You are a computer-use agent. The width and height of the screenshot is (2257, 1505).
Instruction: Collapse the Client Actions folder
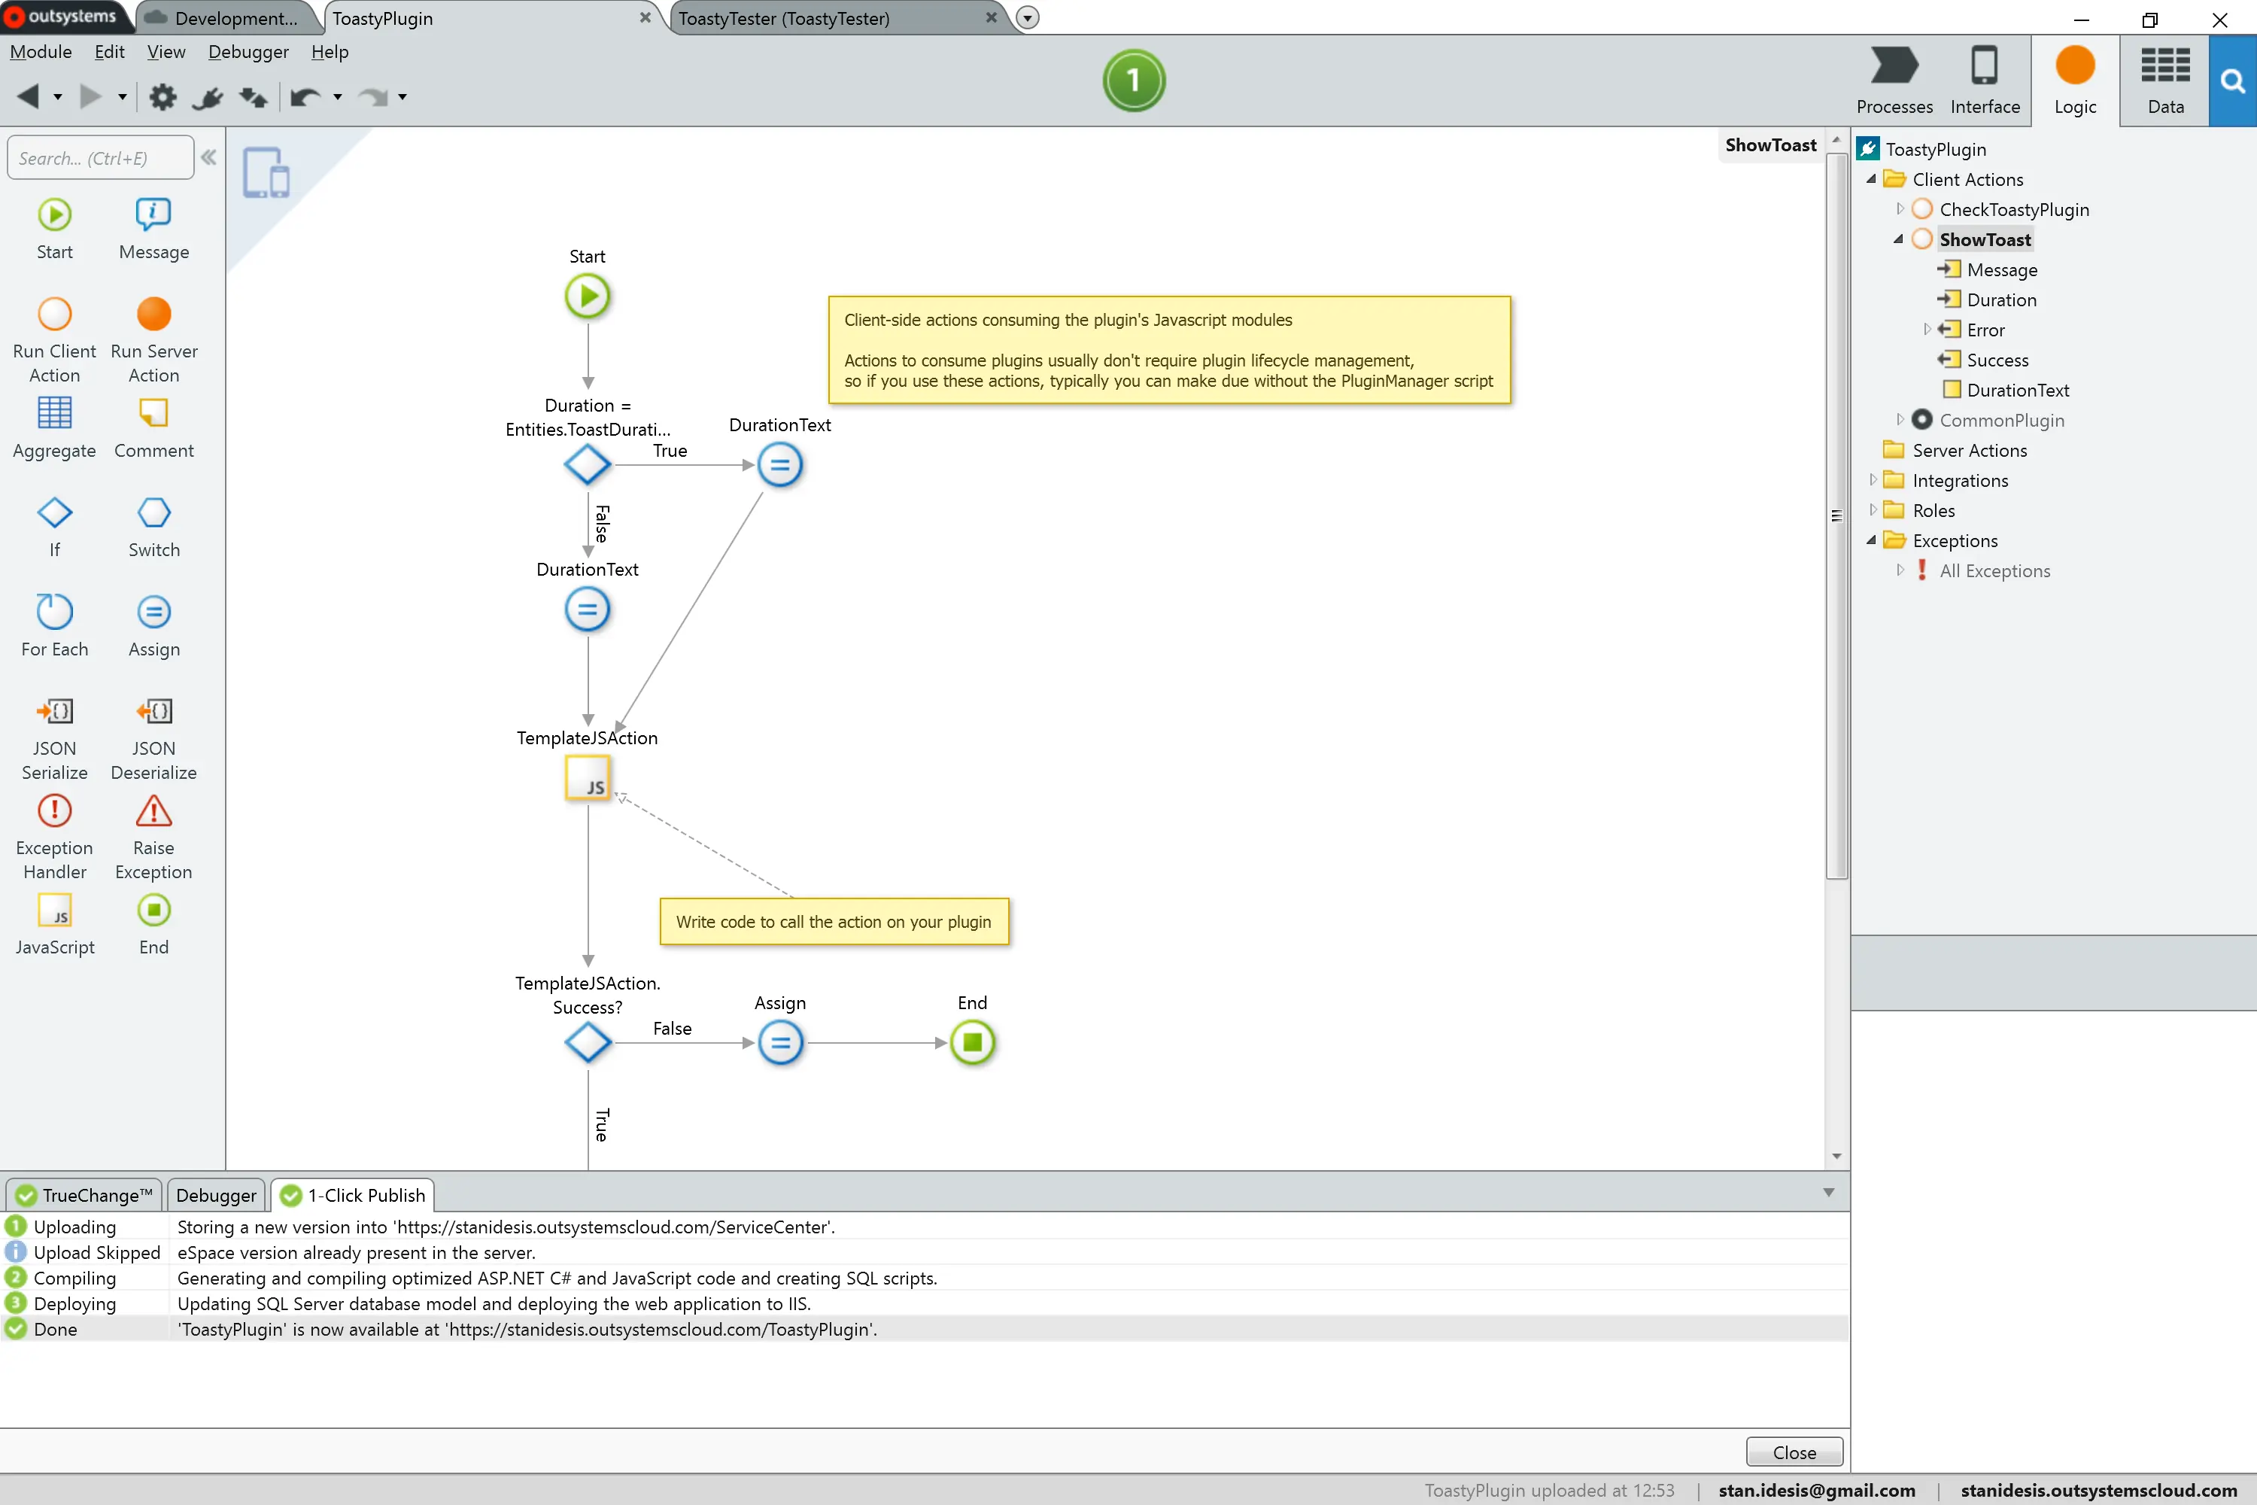[1871, 180]
